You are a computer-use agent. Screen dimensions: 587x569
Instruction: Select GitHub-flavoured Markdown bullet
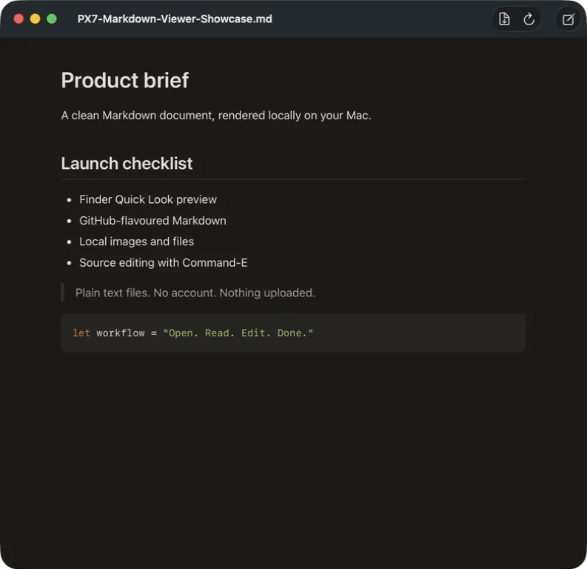pos(152,221)
